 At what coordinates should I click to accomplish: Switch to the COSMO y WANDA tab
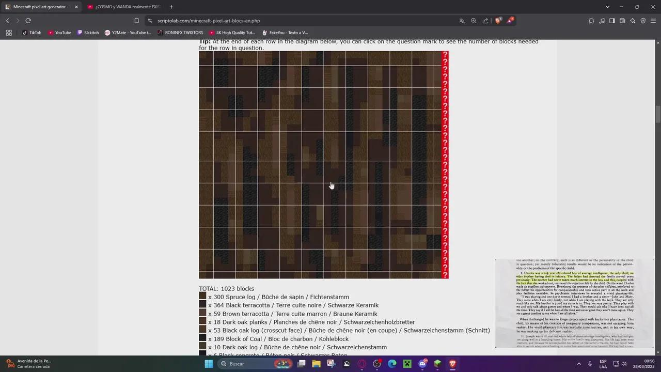[124, 7]
